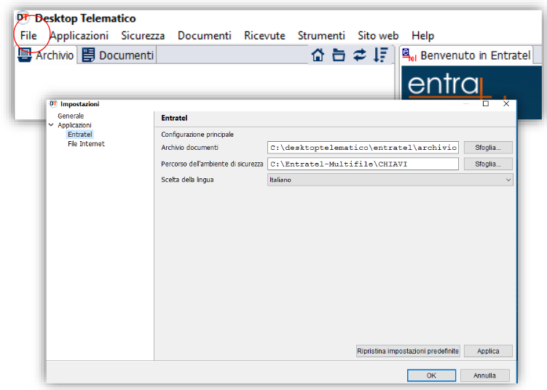This screenshot has width=547, height=390.
Task: Click the Entratel icon on welcome tab
Action: click(409, 55)
